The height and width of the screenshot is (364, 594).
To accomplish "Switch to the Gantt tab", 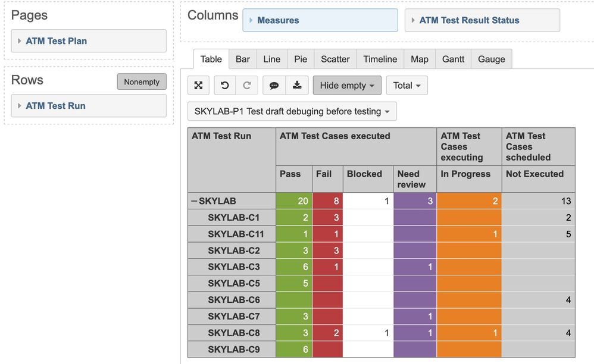I will 453,59.
